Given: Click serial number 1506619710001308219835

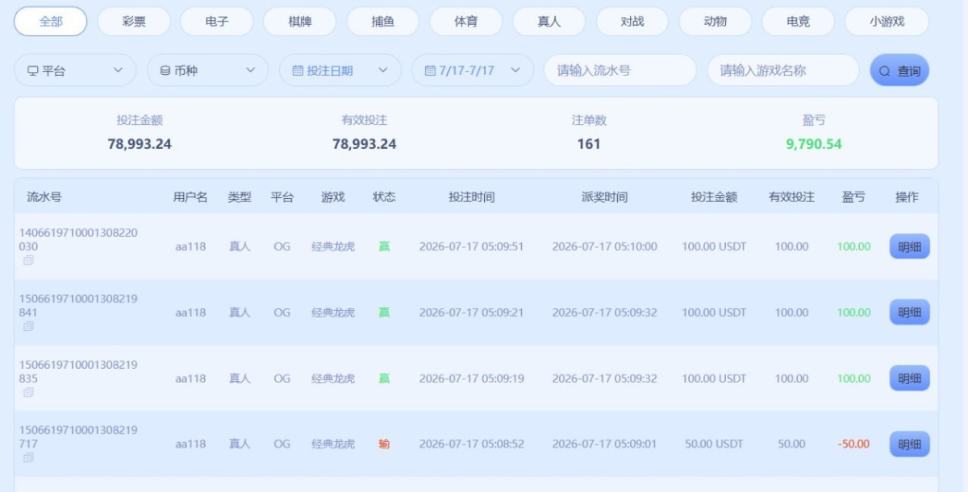Looking at the screenshot, I should 78,371.
